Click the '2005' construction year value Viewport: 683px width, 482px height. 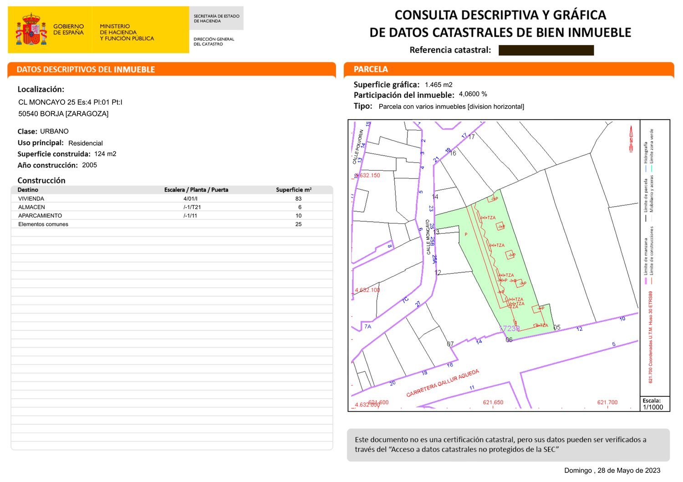click(90, 165)
